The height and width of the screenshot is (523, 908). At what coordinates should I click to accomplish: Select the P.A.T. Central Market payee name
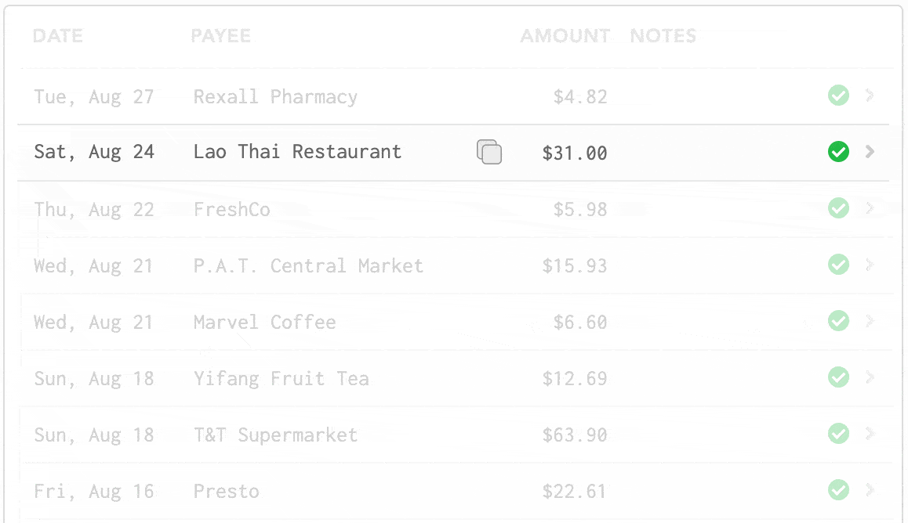pos(308,266)
